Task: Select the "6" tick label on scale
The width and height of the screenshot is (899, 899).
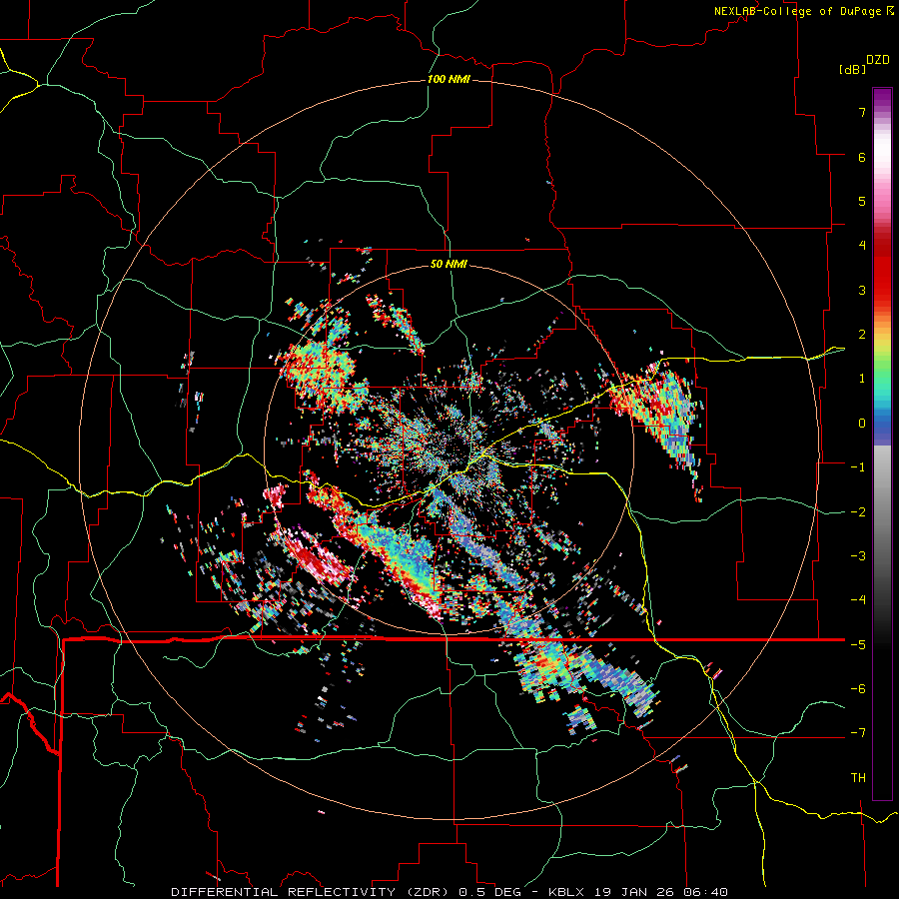Action: click(862, 157)
